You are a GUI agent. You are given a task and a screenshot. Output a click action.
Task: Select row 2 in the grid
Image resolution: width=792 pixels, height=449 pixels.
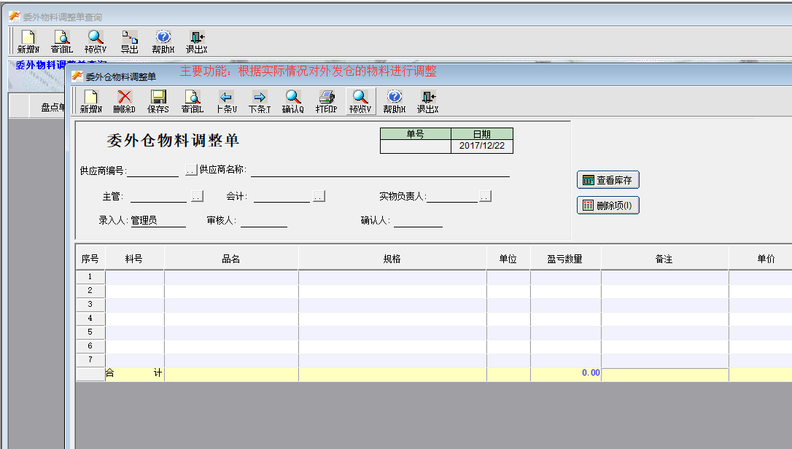[x=90, y=290]
